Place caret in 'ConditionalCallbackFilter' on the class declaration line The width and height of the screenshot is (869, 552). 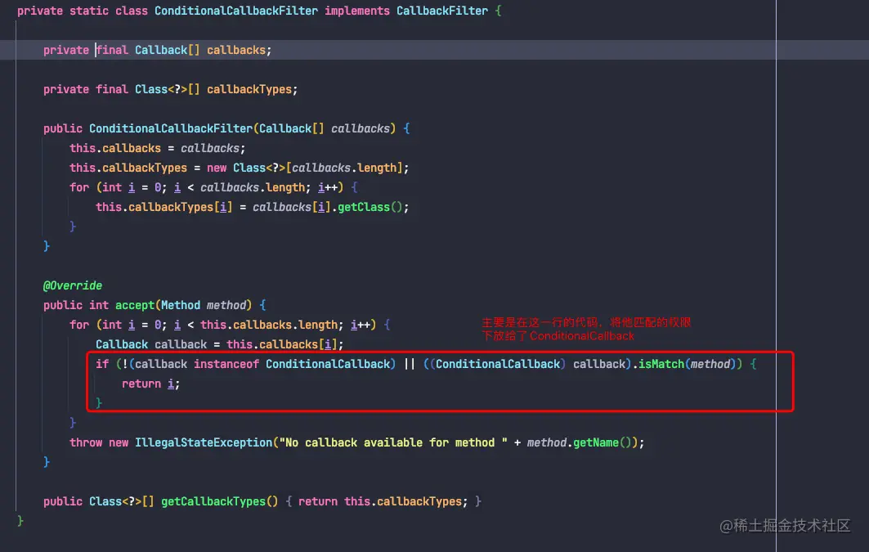236,11
